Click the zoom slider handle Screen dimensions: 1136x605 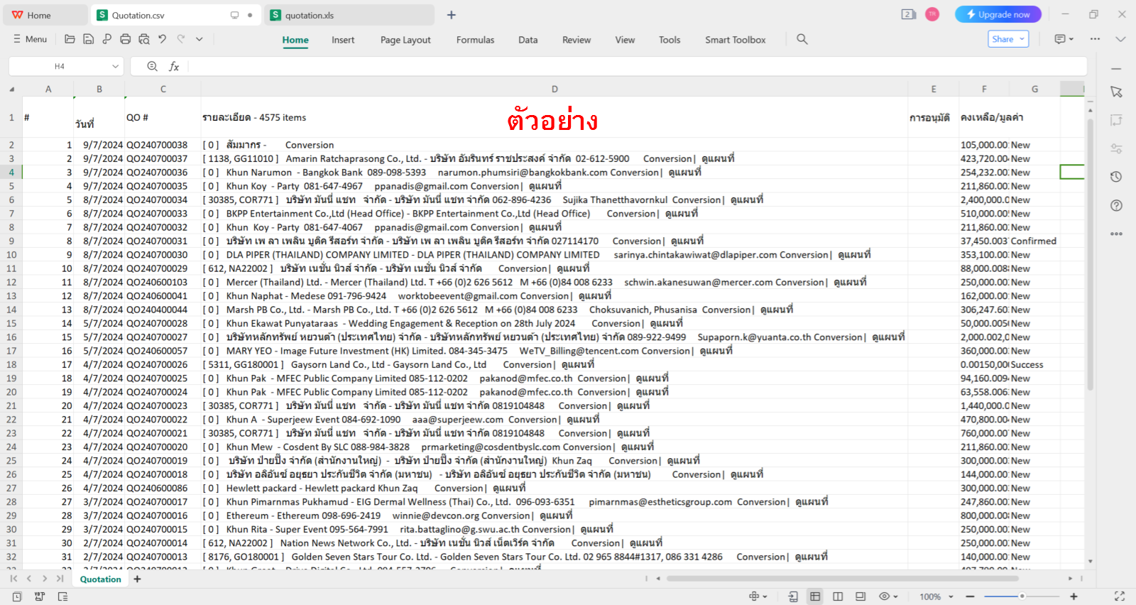(1022, 596)
